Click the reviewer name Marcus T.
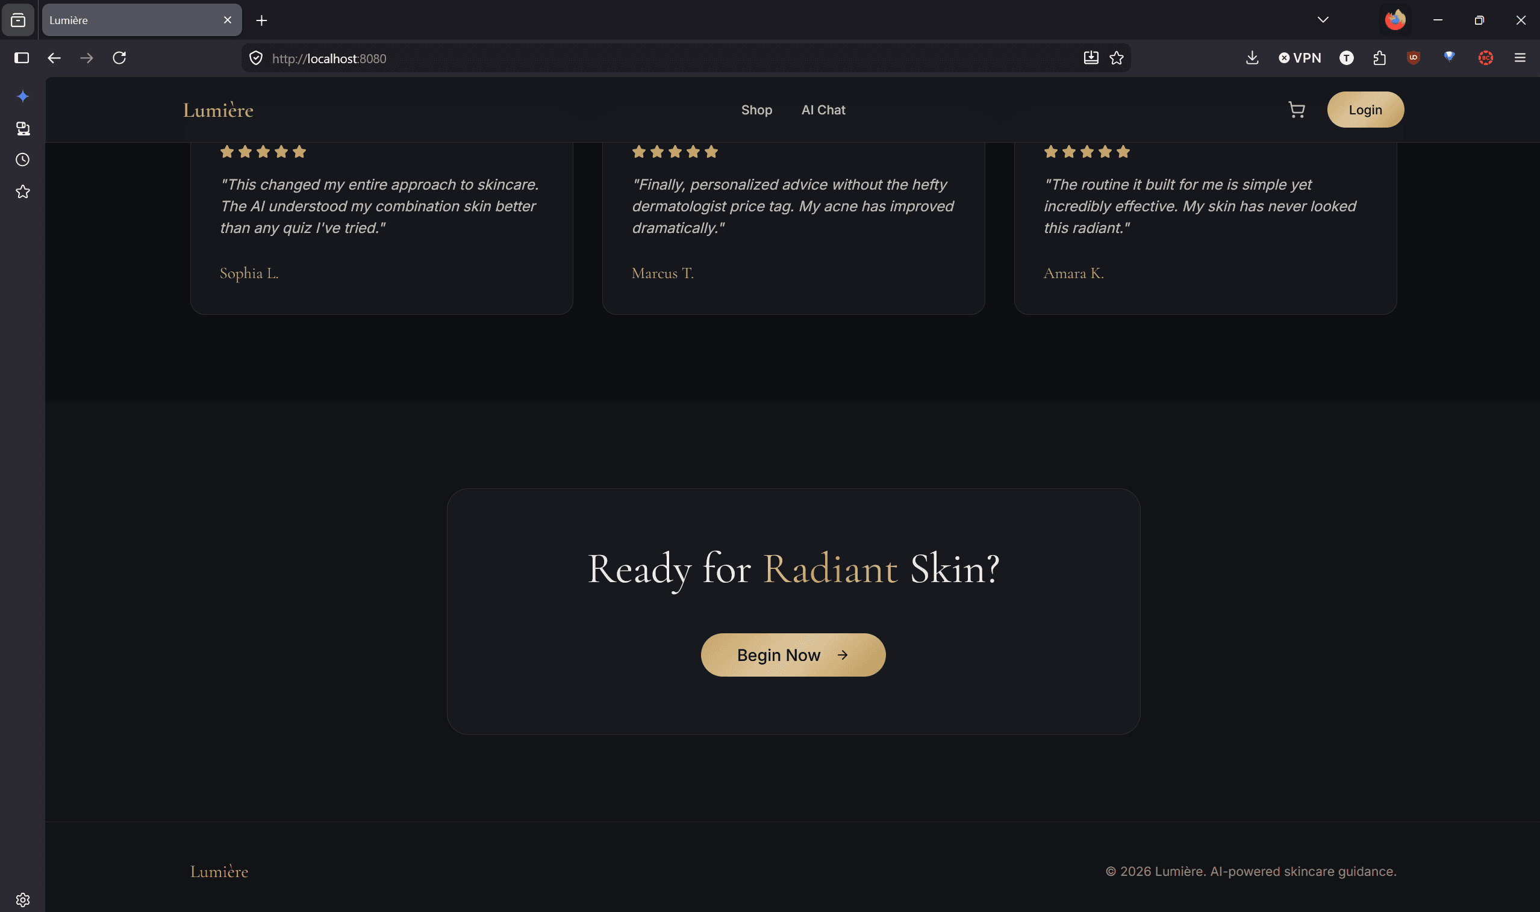This screenshot has height=912, width=1540. pos(662,273)
